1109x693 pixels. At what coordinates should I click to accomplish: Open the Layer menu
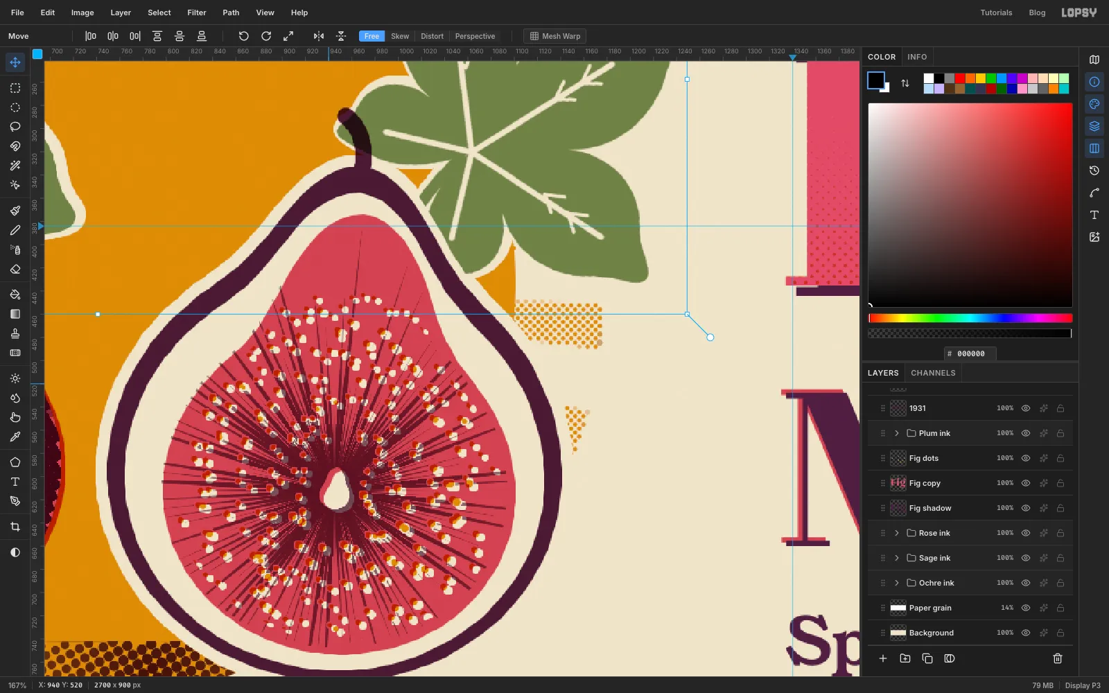pos(121,12)
